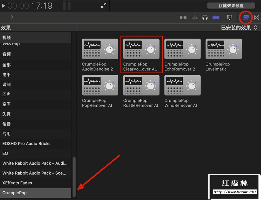The width and height of the screenshot is (261, 200).
Task: Open the 已安装的效果 dropdown
Action: point(239,28)
